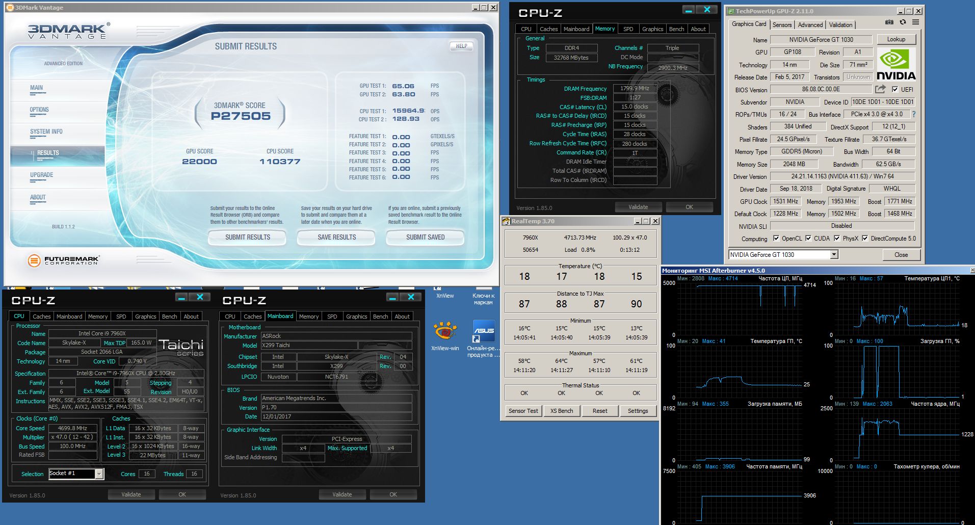Click the Futuremark Corporation logo
Screen dimensions: 975x525
point(64,261)
